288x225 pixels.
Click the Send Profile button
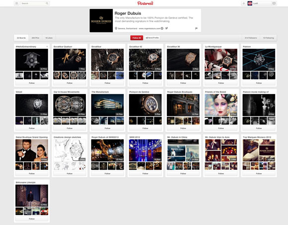(152, 38)
